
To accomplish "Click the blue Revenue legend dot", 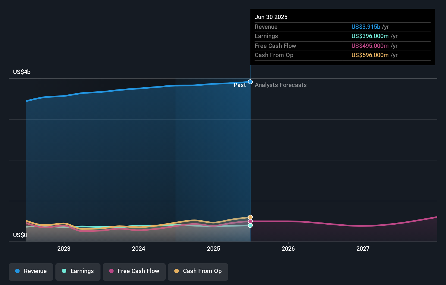I will click(17, 271).
